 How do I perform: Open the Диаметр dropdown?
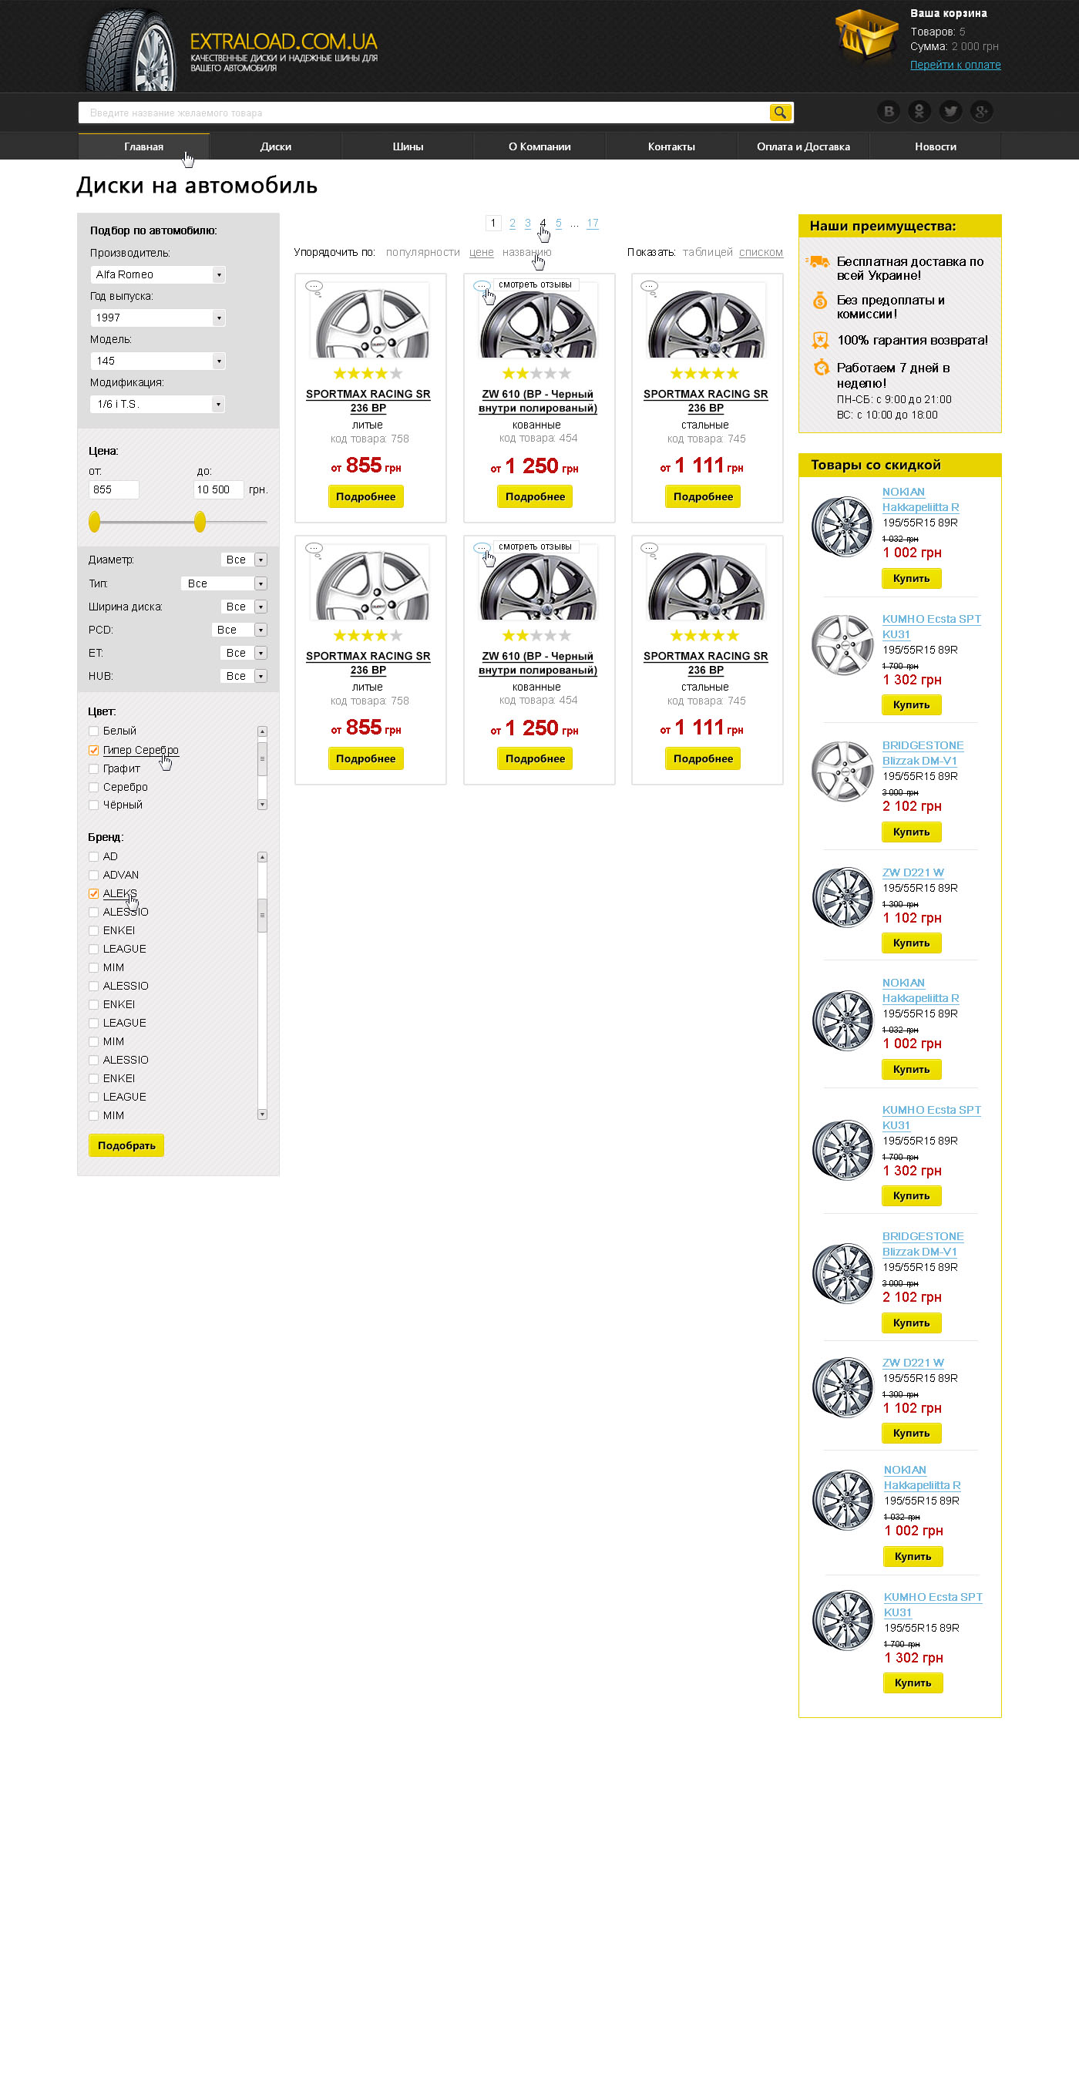pos(244,560)
